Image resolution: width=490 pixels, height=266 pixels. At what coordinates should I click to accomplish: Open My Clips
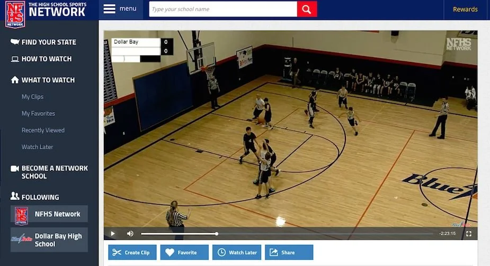pyautogui.click(x=32, y=97)
